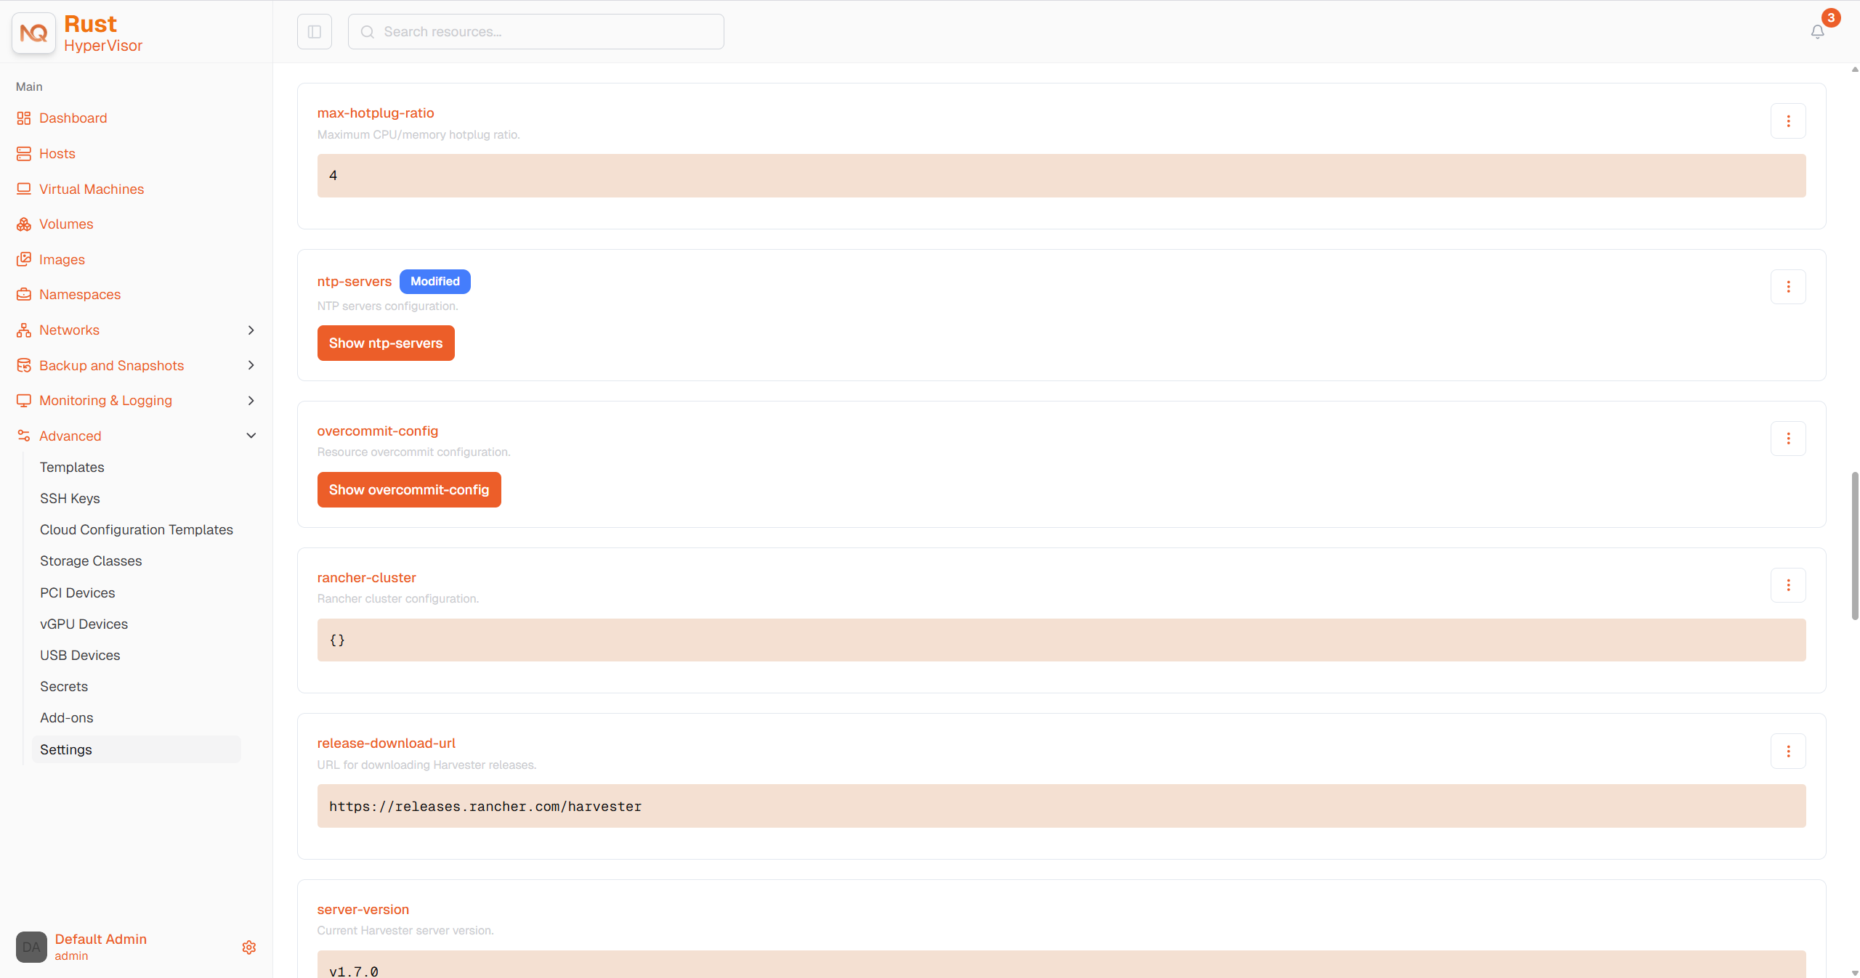Click the Volumes cubes icon
Image resolution: width=1860 pixels, height=978 pixels.
point(24,224)
